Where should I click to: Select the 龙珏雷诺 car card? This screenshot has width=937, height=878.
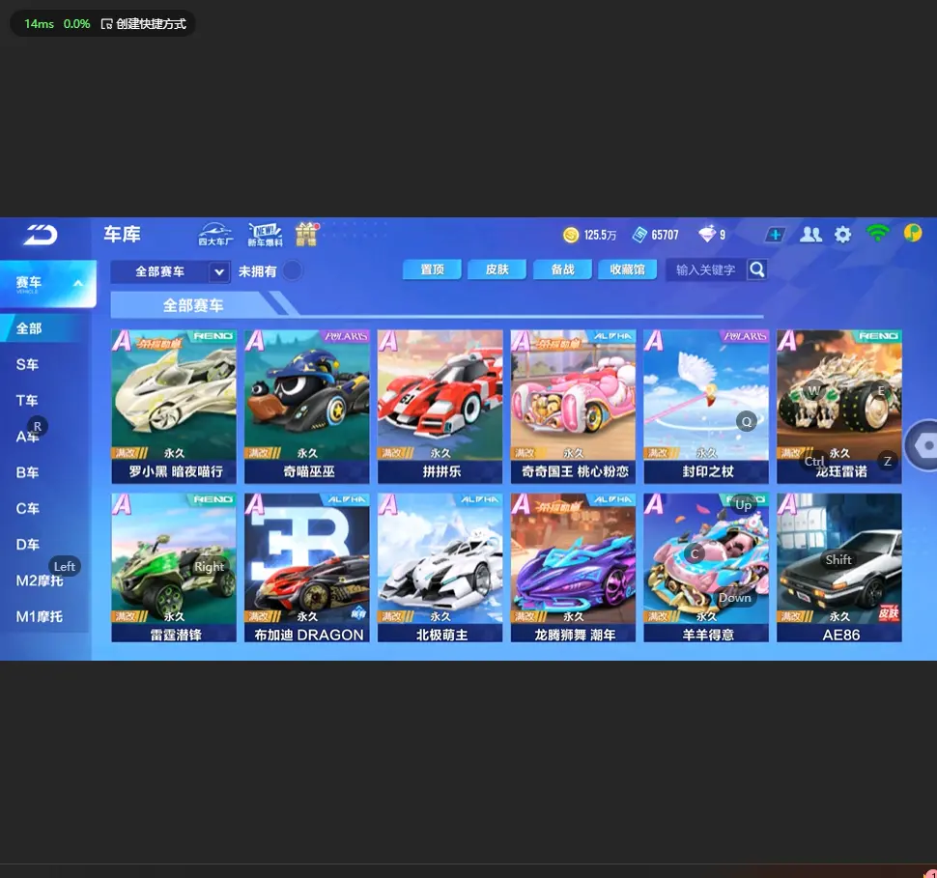(x=839, y=407)
